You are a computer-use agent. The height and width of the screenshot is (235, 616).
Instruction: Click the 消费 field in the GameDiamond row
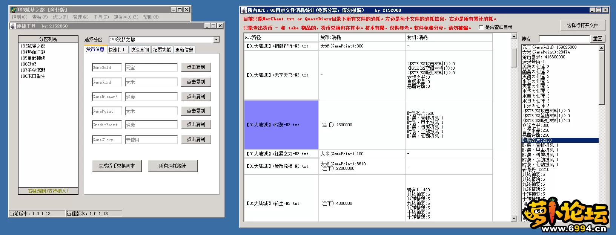151,97
